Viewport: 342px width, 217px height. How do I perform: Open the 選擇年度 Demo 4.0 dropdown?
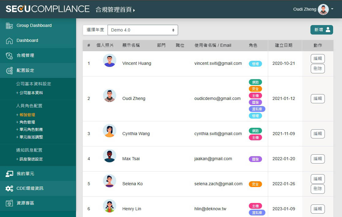pyautogui.click(x=142, y=30)
